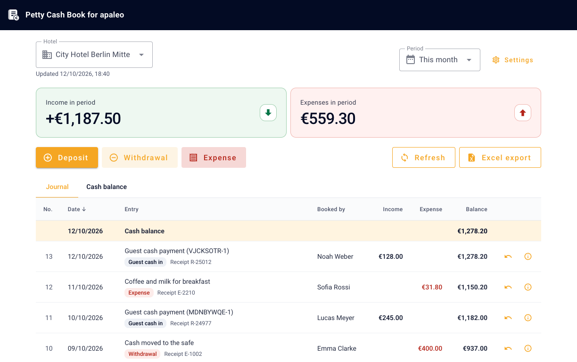Screen dimensions: 577x362
Task: Click the Withdrawal button
Action: point(140,157)
